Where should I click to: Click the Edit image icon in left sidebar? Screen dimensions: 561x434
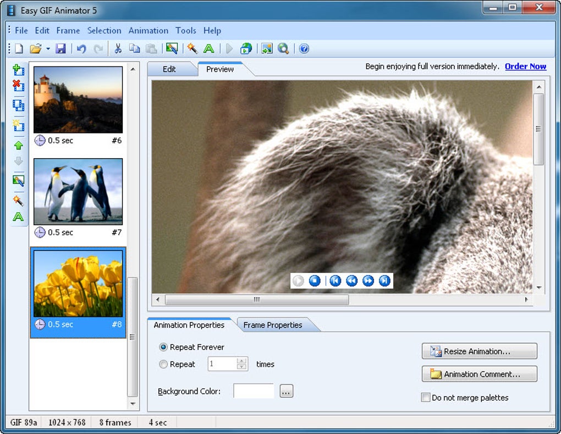tap(18, 181)
